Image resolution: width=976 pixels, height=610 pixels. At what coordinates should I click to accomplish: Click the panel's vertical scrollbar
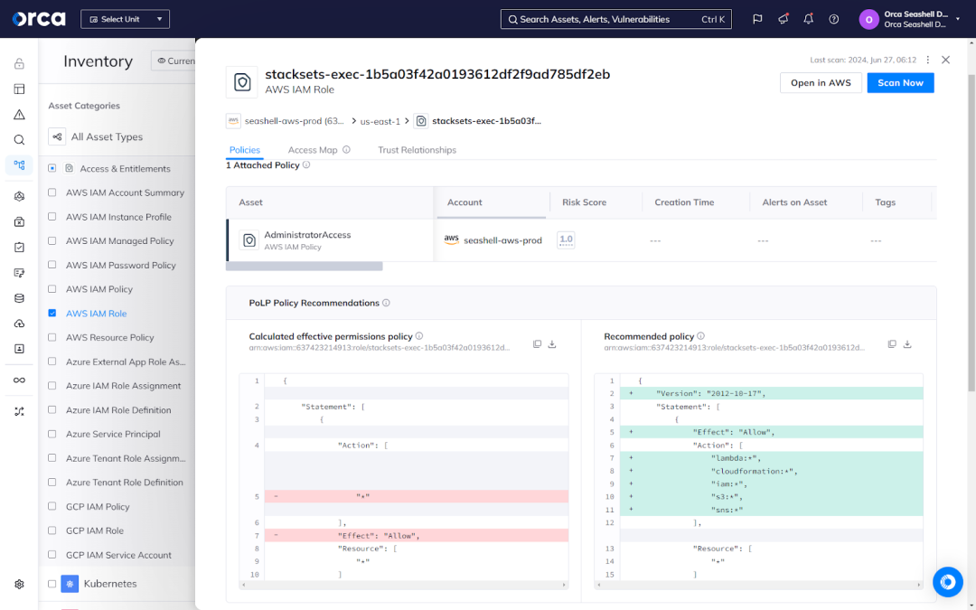971,233
